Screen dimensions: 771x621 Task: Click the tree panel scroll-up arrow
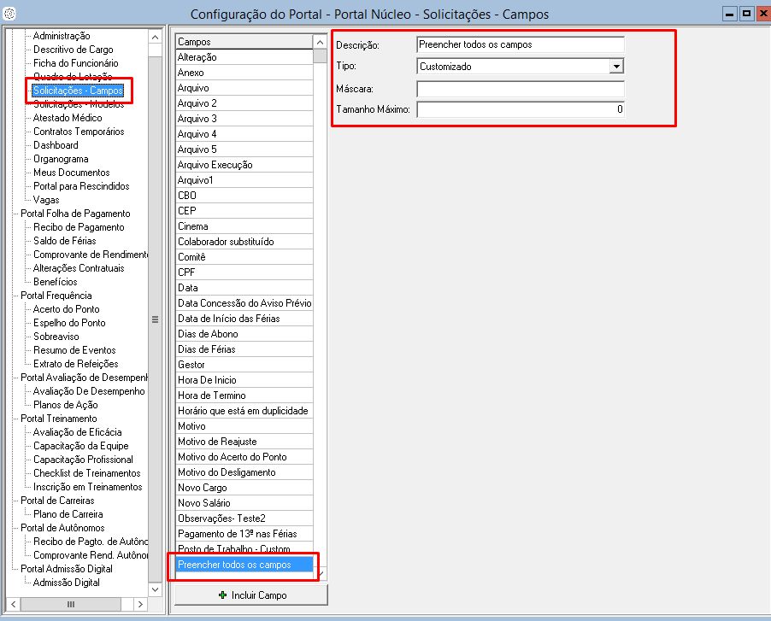click(x=155, y=37)
